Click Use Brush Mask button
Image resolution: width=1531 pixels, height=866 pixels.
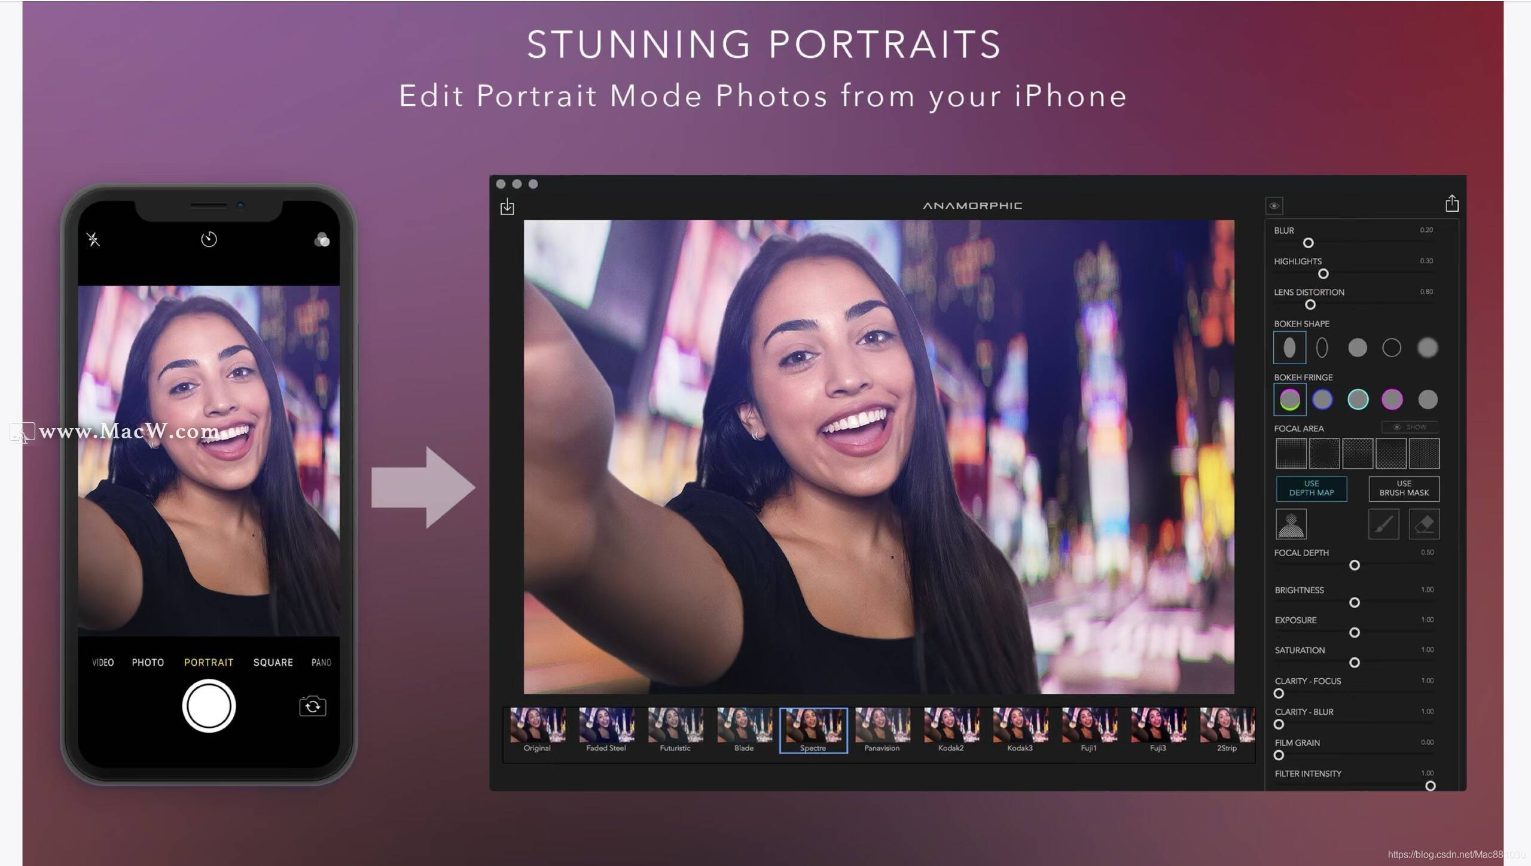tap(1404, 489)
